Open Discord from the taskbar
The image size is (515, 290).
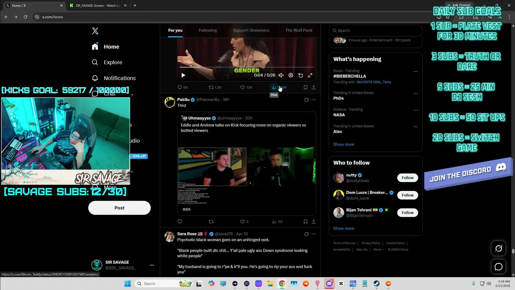coord(329,284)
